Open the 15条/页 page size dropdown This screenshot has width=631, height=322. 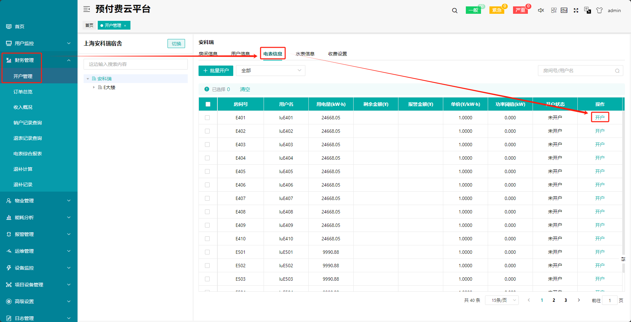coord(502,300)
